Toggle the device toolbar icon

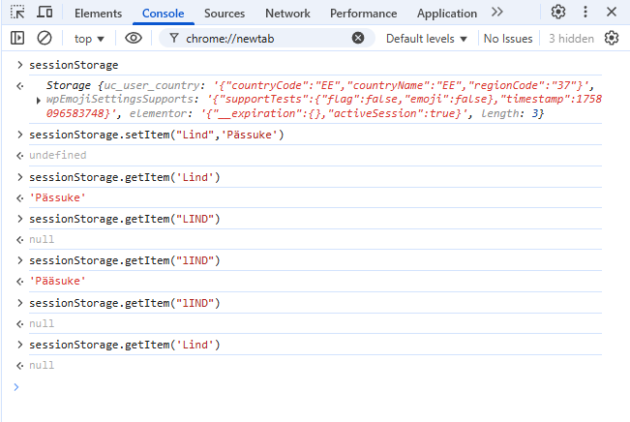pos(45,13)
